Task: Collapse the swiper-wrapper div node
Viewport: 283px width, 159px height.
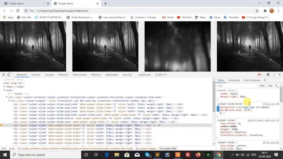Action: pos(9,101)
